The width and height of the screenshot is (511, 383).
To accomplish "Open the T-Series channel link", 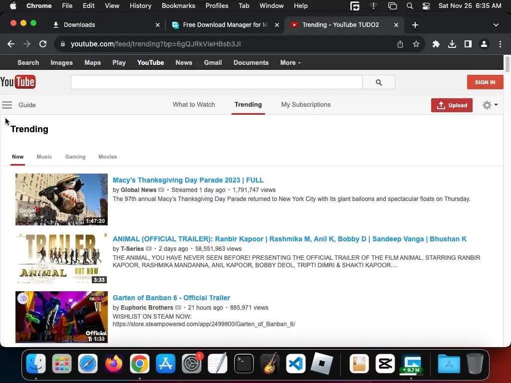I will coord(132,249).
